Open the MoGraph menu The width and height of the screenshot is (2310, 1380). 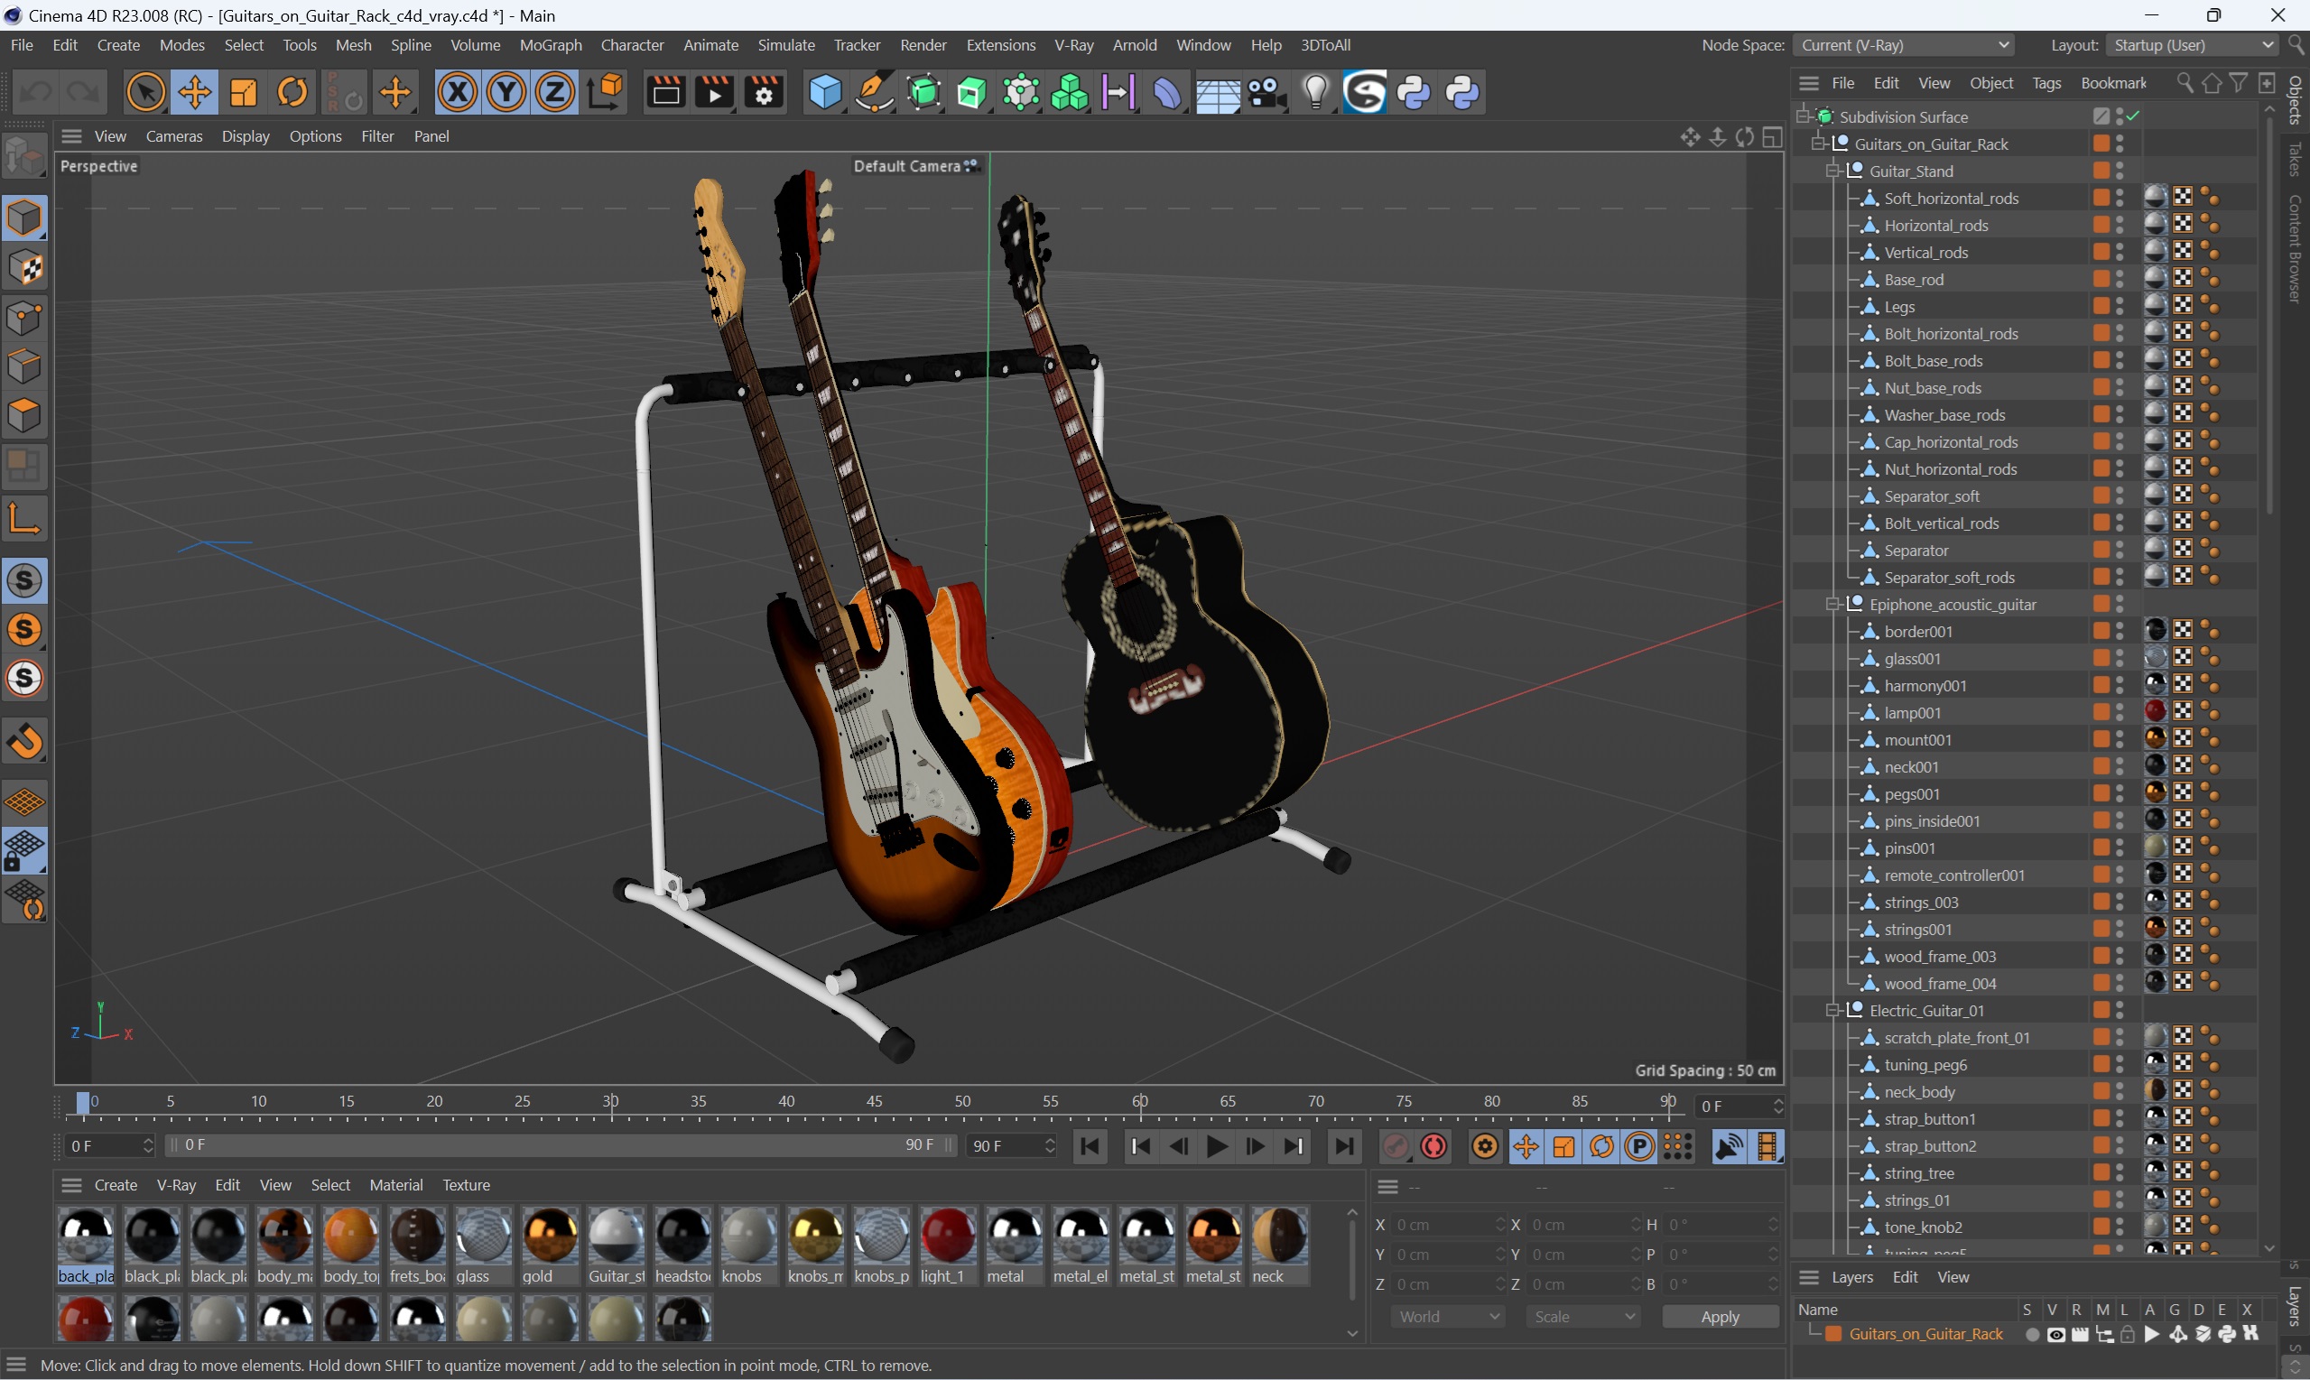pyautogui.click(x=551, y=44)
